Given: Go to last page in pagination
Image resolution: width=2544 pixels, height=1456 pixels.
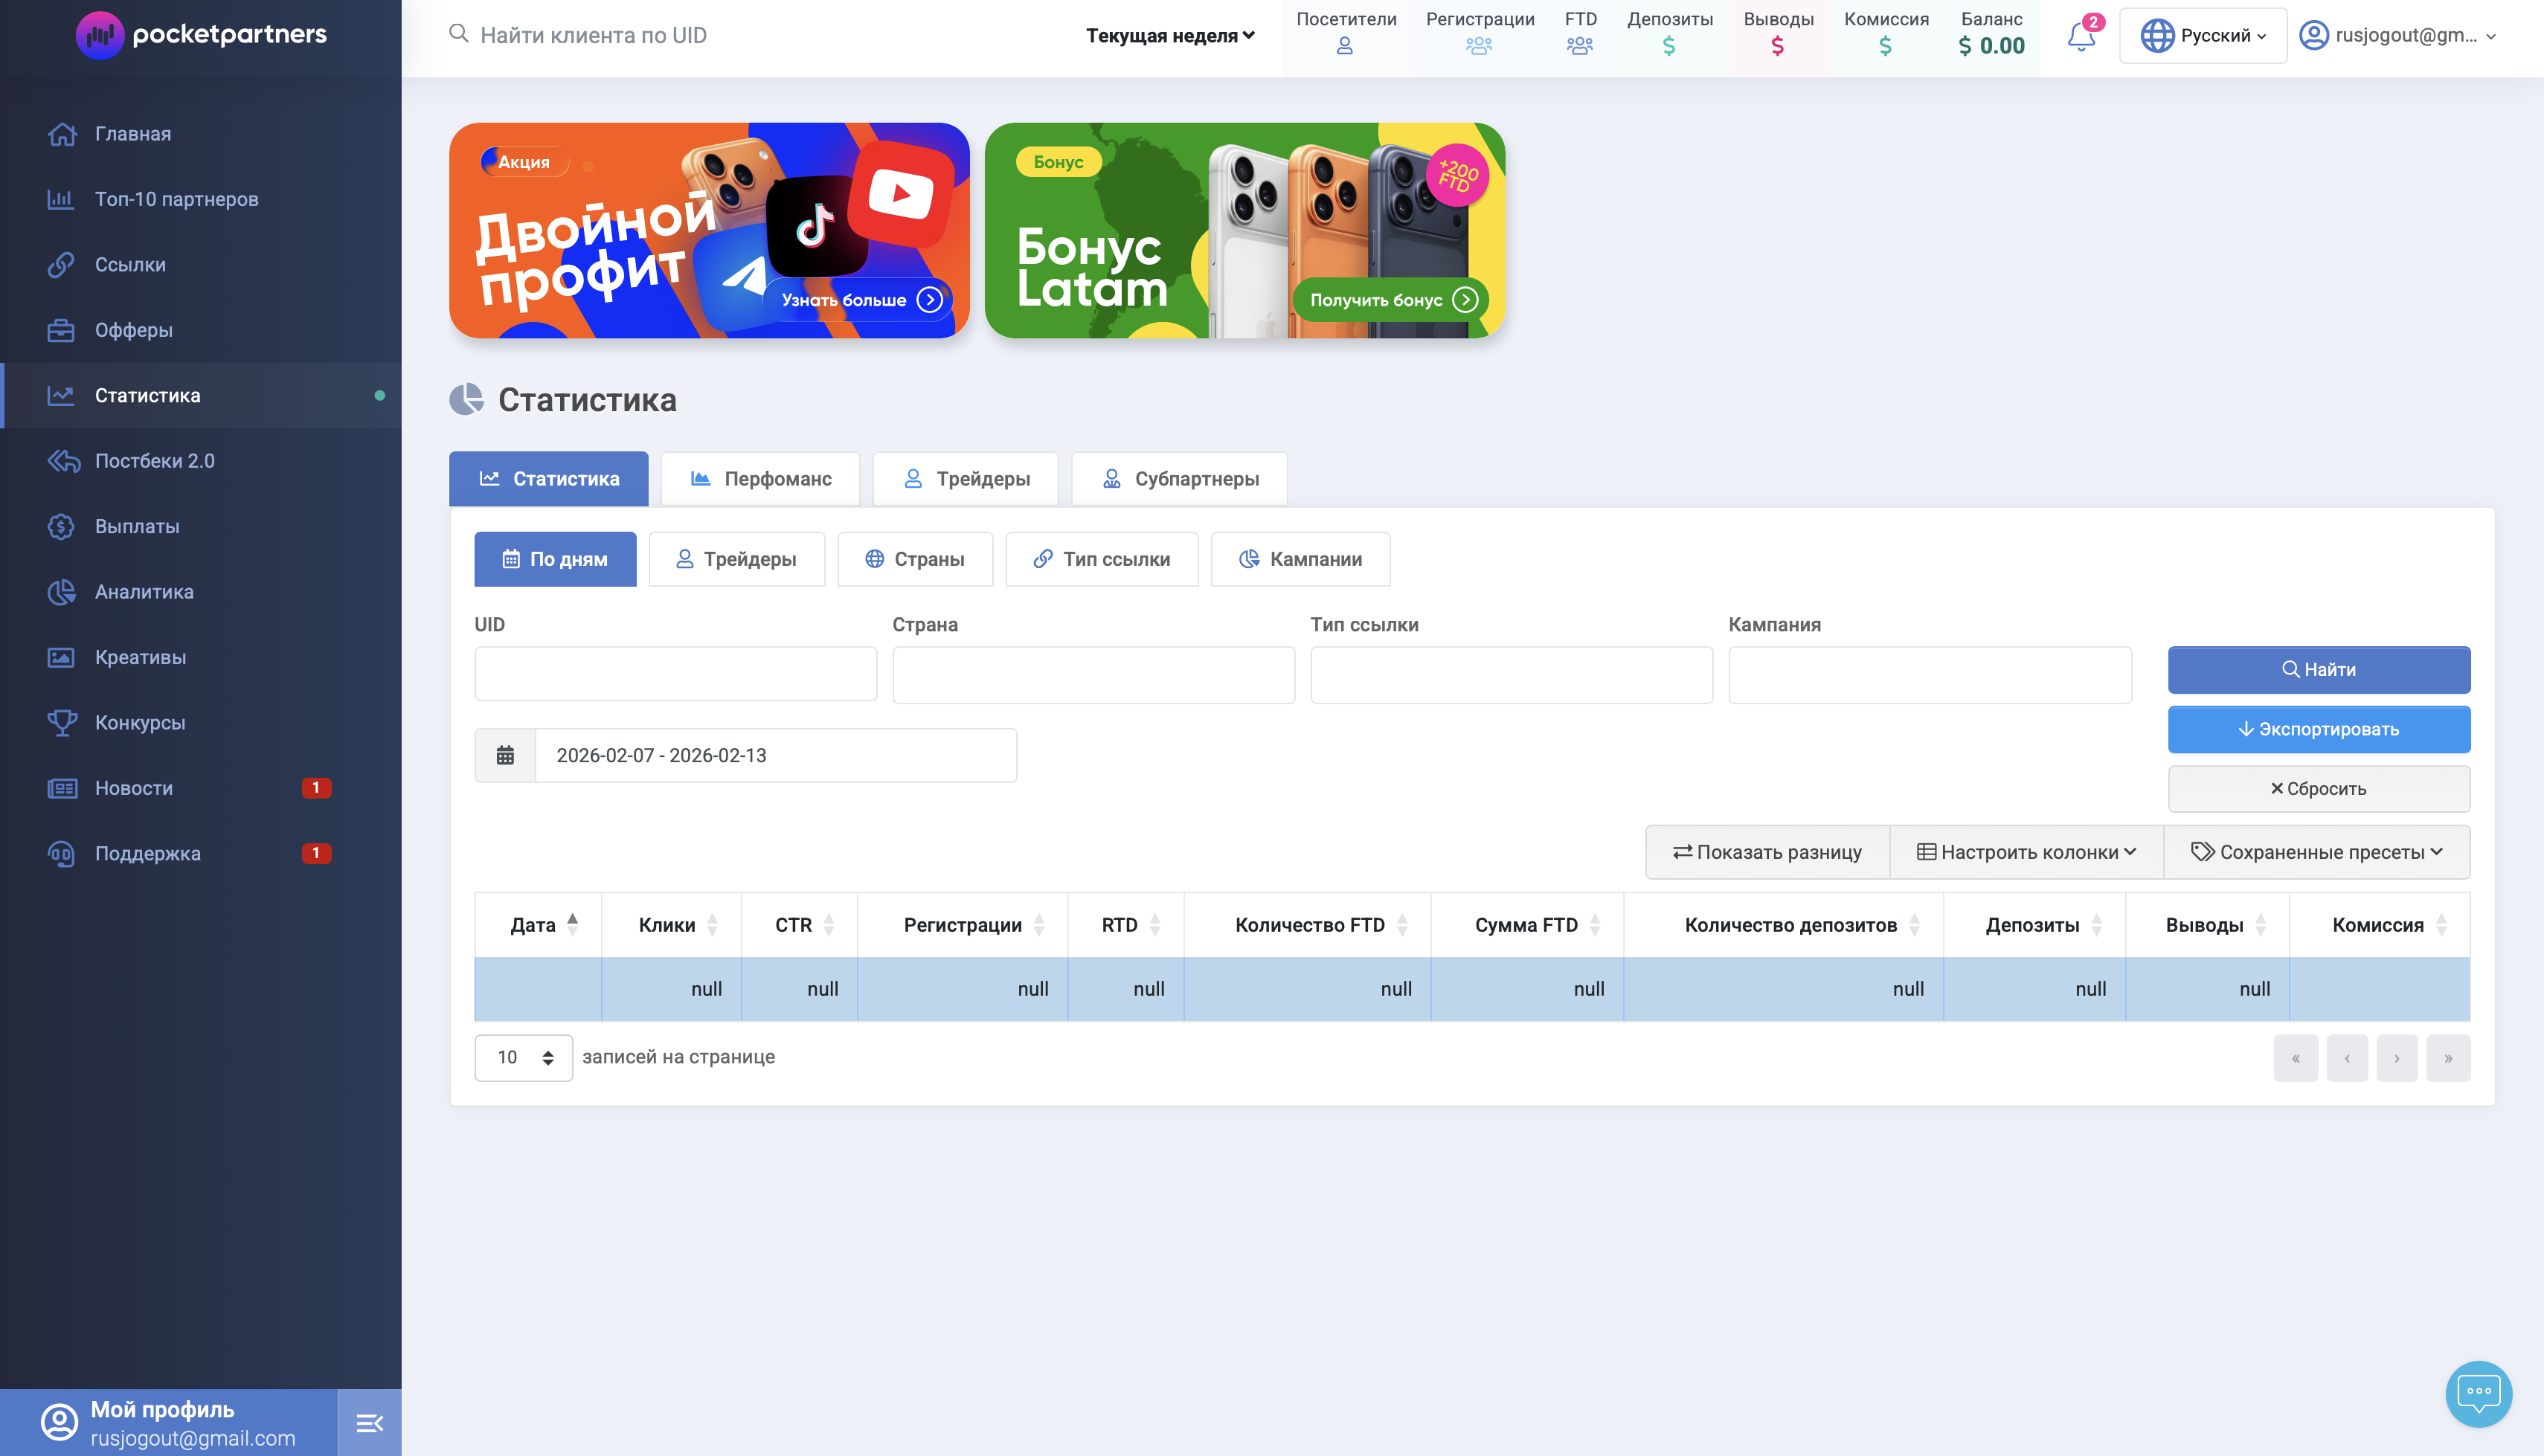Looking at the screenshot, I should (x=2448, y=1058).
